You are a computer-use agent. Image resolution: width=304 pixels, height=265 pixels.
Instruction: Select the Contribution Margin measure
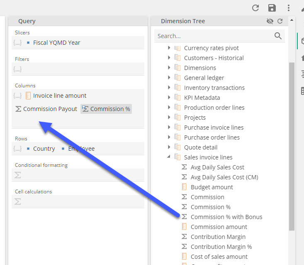[x=218, y=237]
